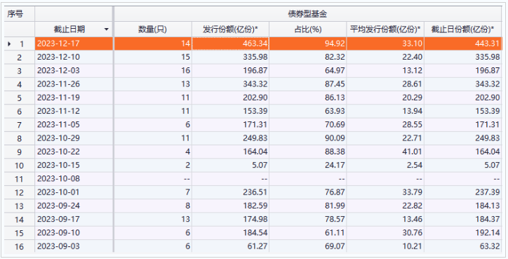The width and height of the screenshot is (508, 259).
Task: Click issuance cell 61.27
Action: point(230,246)
